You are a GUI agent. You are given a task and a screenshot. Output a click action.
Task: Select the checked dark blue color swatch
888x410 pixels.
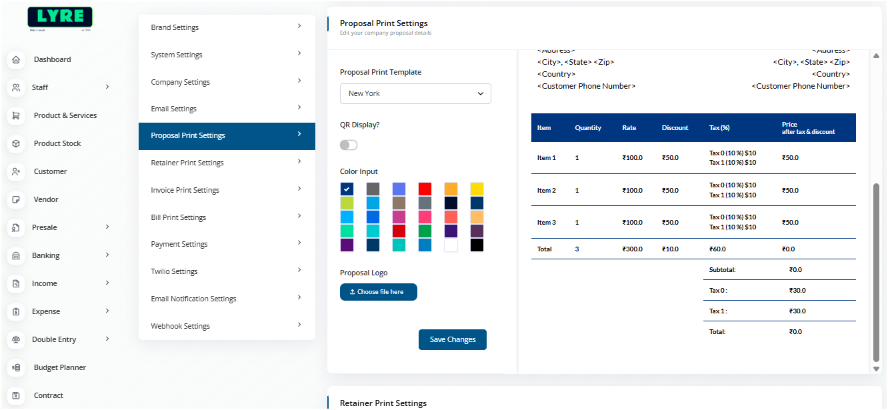coord(347,189)
